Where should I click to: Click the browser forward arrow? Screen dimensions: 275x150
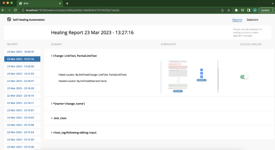[x=9, y=10]
